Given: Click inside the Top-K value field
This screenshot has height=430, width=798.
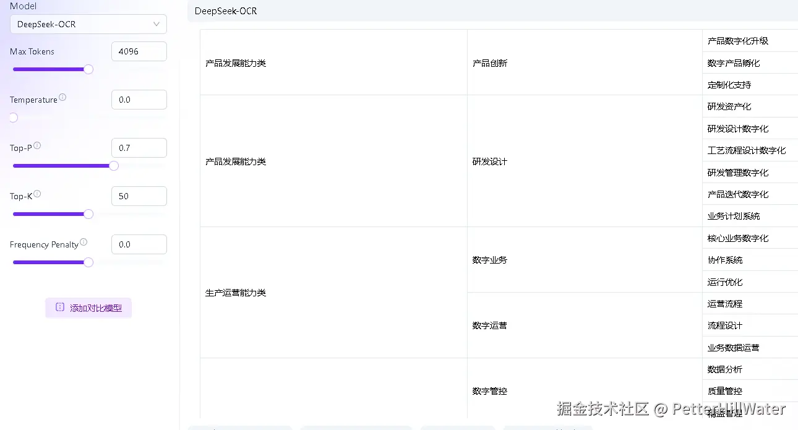Looking at the screenshot, I should 139,196.
